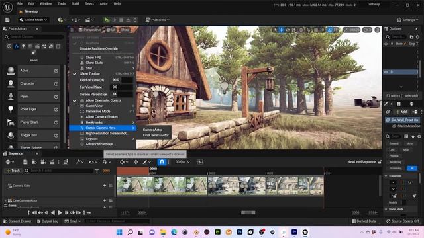The height and width of the screenshot is (238, 424).
Task: Toggle the blue snapping magnet in Sequencer
Action: coord(162,162)
